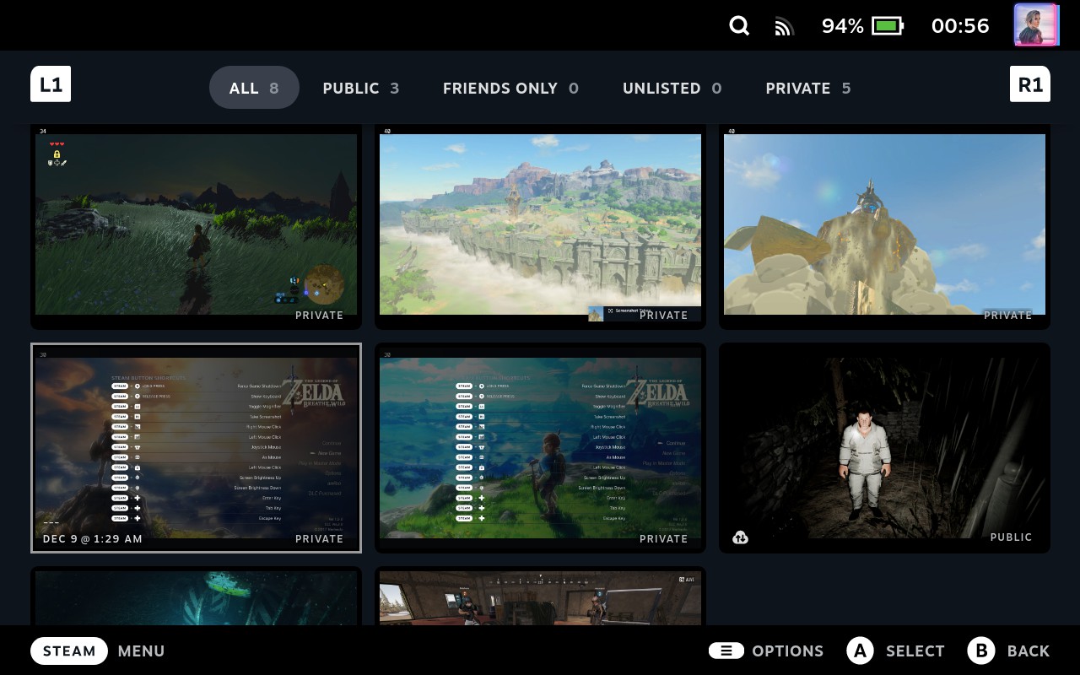The image size is (1080, 675).
Task: Click the DEC 9 @ 1:29 AM timestamp
Action: [x=93, y=538]
